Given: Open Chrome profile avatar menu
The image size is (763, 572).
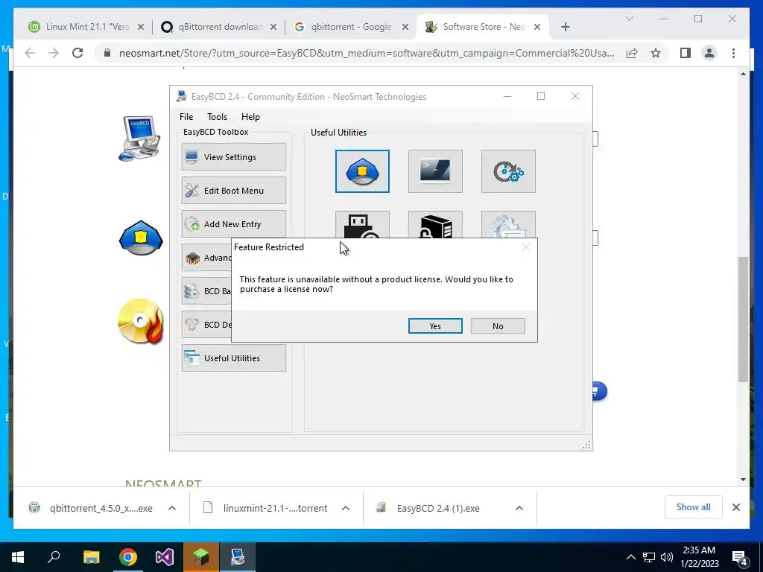Looking at the screenshot, I should [x=709, y=53].
